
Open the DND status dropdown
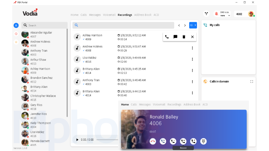[x=225, y=16]
